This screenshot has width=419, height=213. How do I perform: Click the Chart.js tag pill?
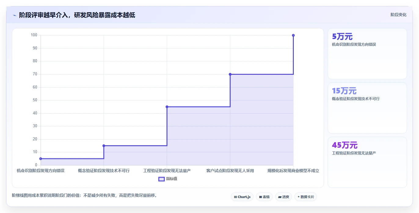[x=242, y=197]
